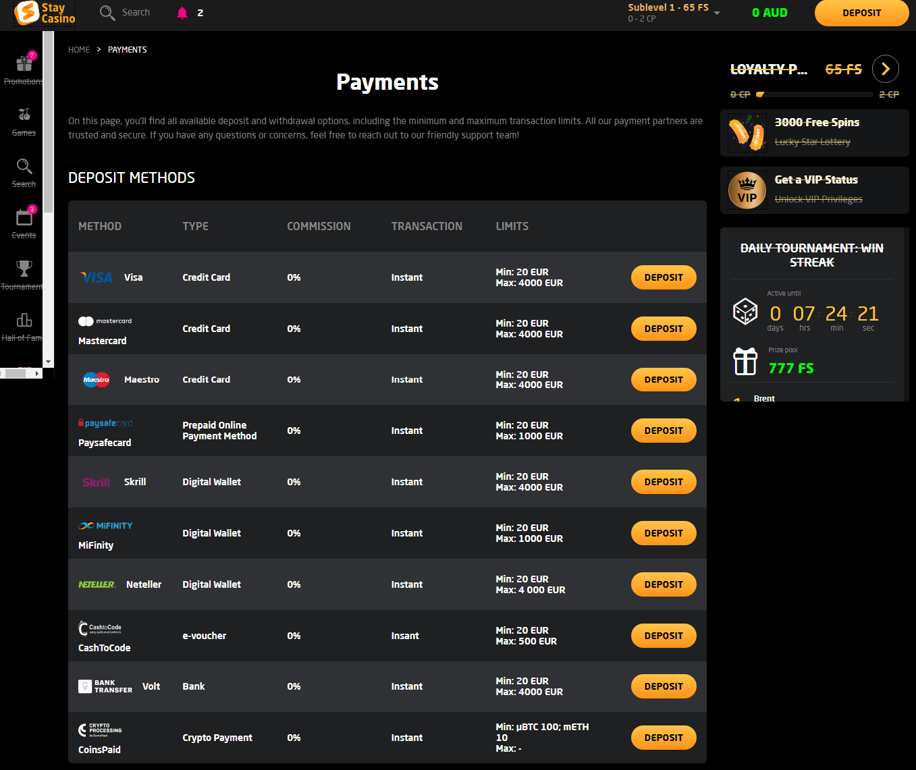Click the sidebar Search magnifier icon

pyautogui.click(x=24, y=167)
